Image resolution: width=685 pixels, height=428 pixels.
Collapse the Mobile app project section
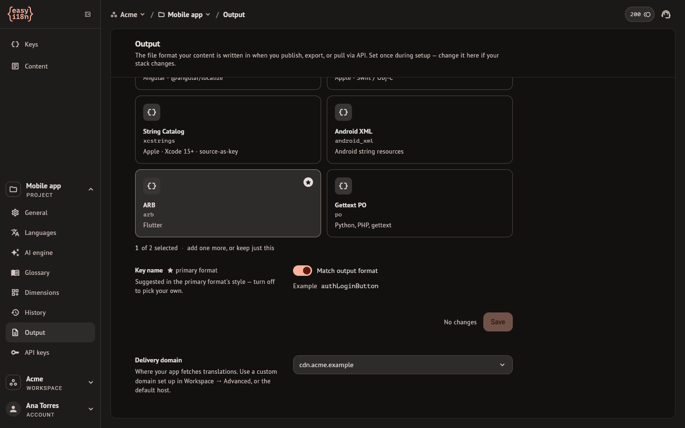click(91, 189)
